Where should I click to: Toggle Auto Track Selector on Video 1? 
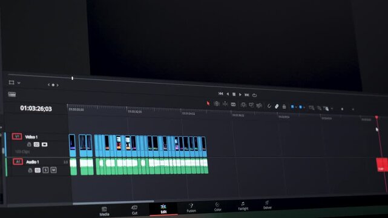(x=36, y=144)
